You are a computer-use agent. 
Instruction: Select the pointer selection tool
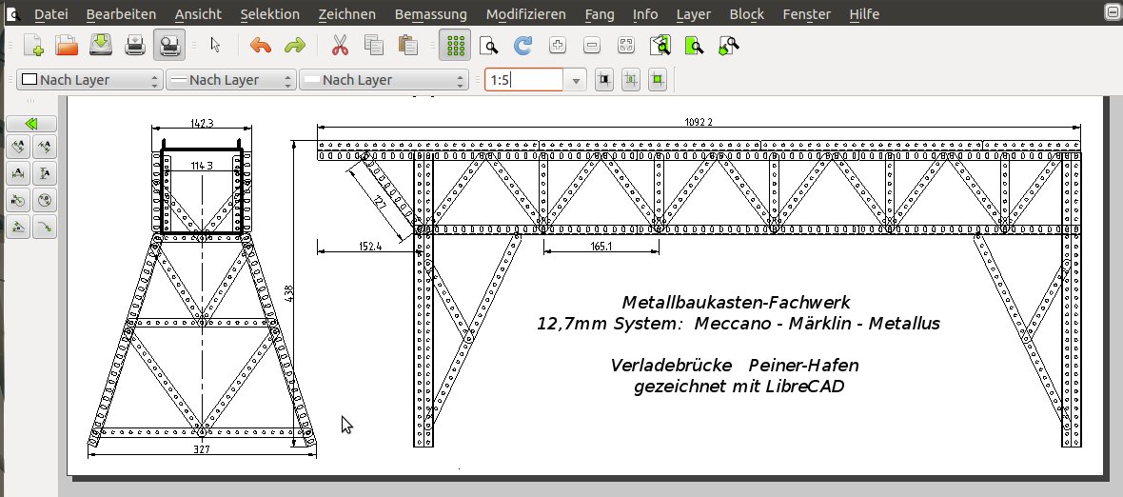coord(216,45)
